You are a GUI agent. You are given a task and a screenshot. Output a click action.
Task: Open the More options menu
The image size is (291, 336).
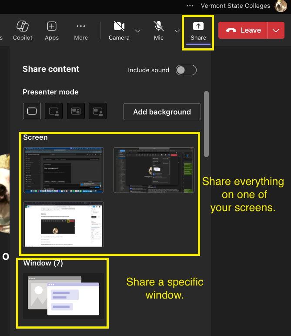coord(81,30)
